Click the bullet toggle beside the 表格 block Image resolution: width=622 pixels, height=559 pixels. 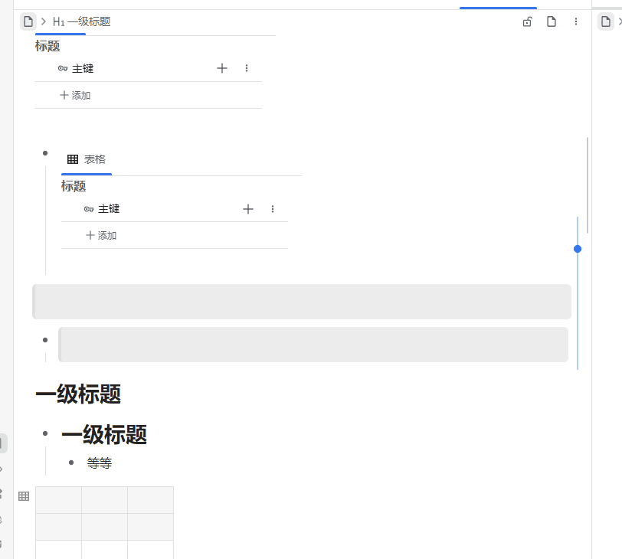click(x=45, y=152)
